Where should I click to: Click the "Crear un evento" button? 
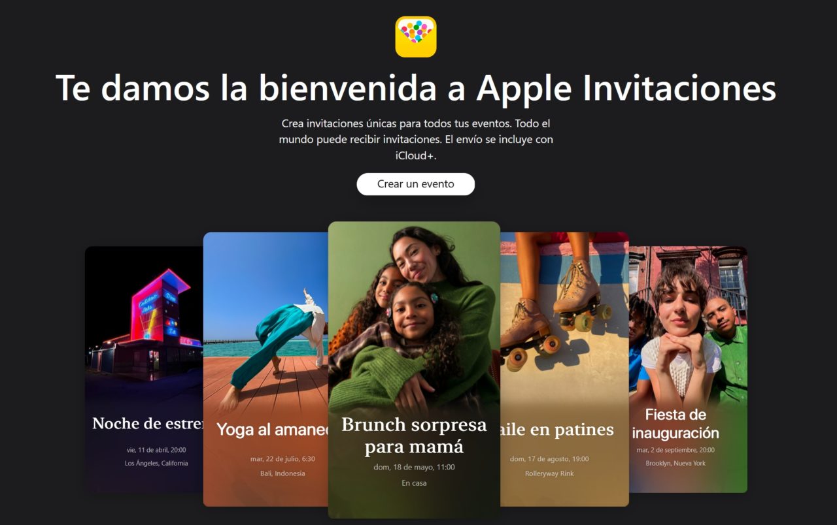pyautogui.click(x=415, y=184)
